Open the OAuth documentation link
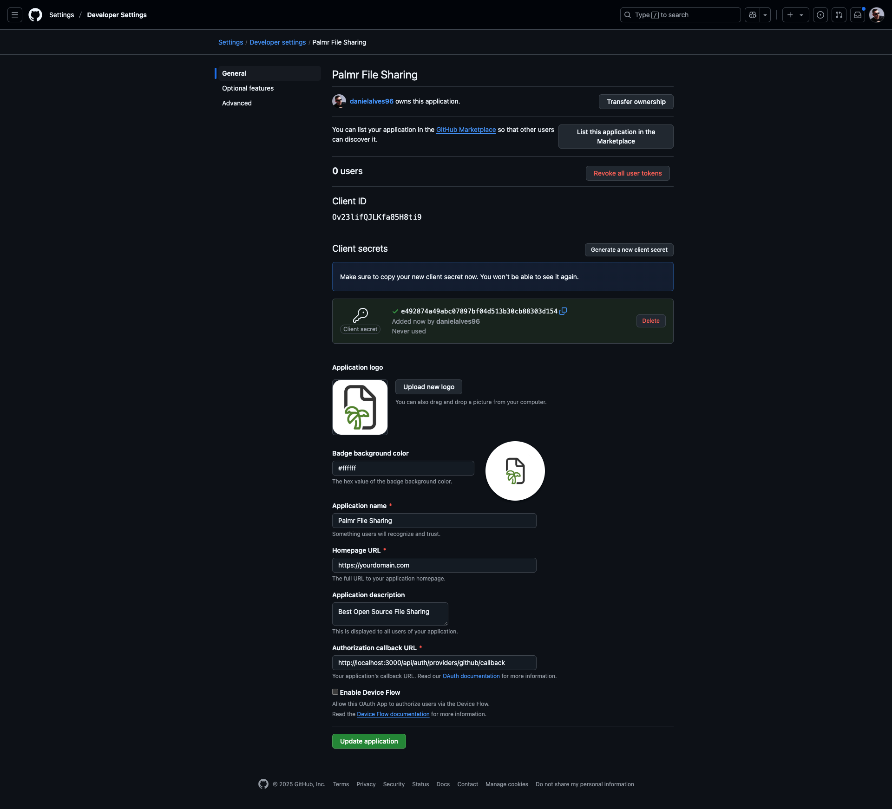The image size is (892, 809). (471, 676)
